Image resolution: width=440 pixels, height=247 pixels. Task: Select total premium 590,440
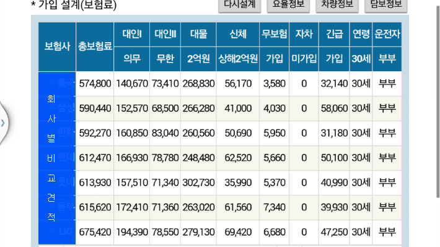(95, 108)
